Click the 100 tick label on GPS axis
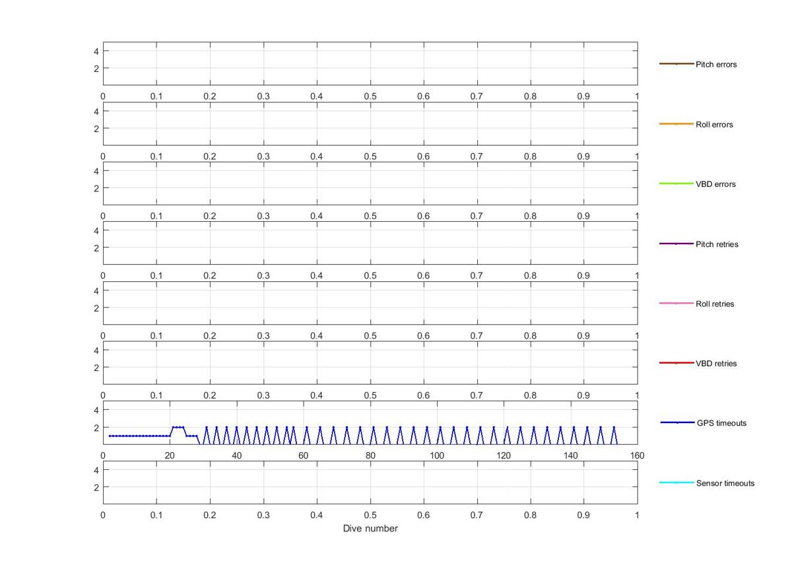The width and height of the screenshot is (792, 567). [x=437, y=455]
